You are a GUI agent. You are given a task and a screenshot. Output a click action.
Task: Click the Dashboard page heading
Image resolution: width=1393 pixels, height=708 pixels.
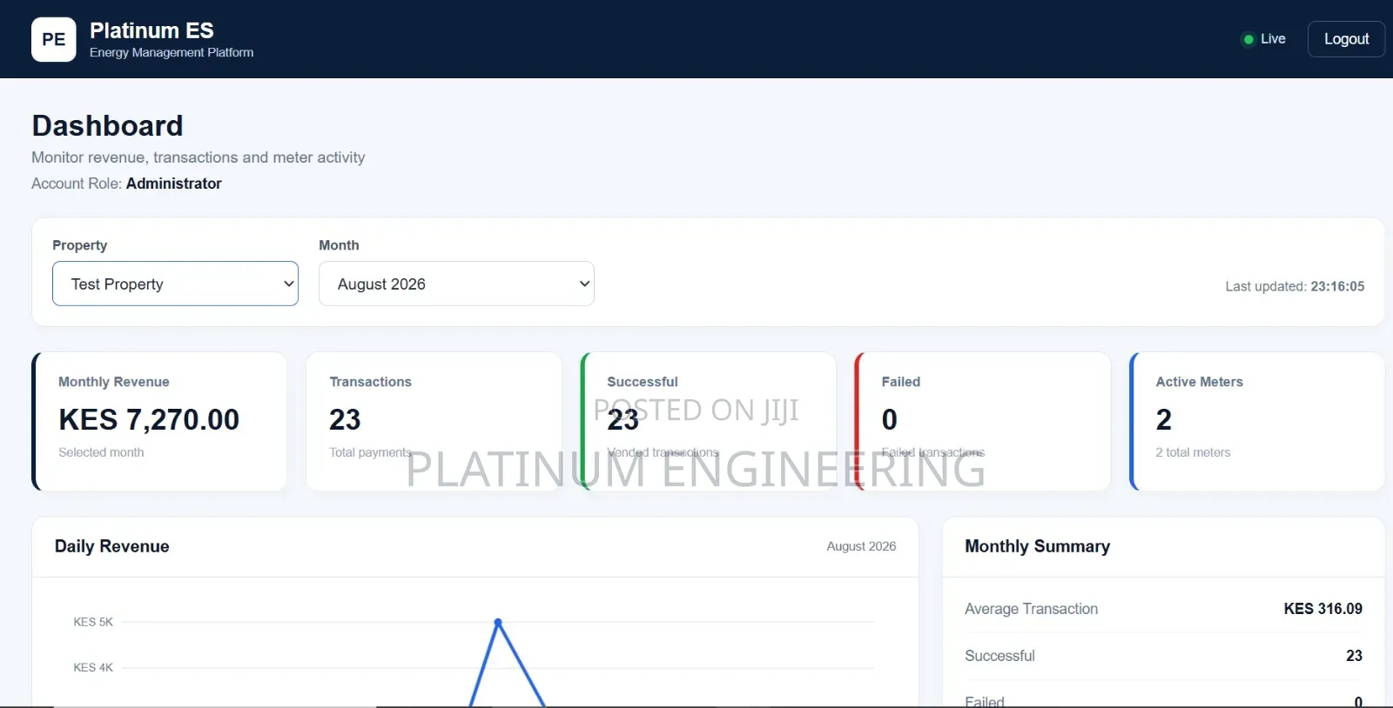[107, 125]
